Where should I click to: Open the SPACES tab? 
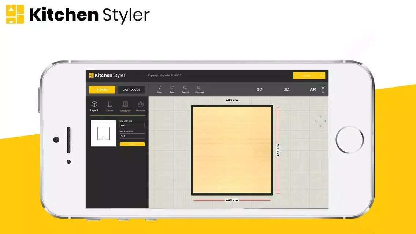(x=102, y=90)
